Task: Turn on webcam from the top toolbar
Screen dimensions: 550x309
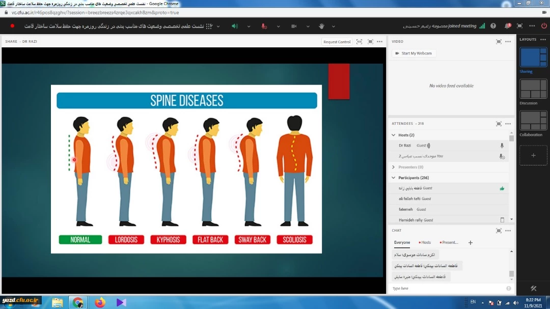Action: pyautogui.click(x=294, y=26)
